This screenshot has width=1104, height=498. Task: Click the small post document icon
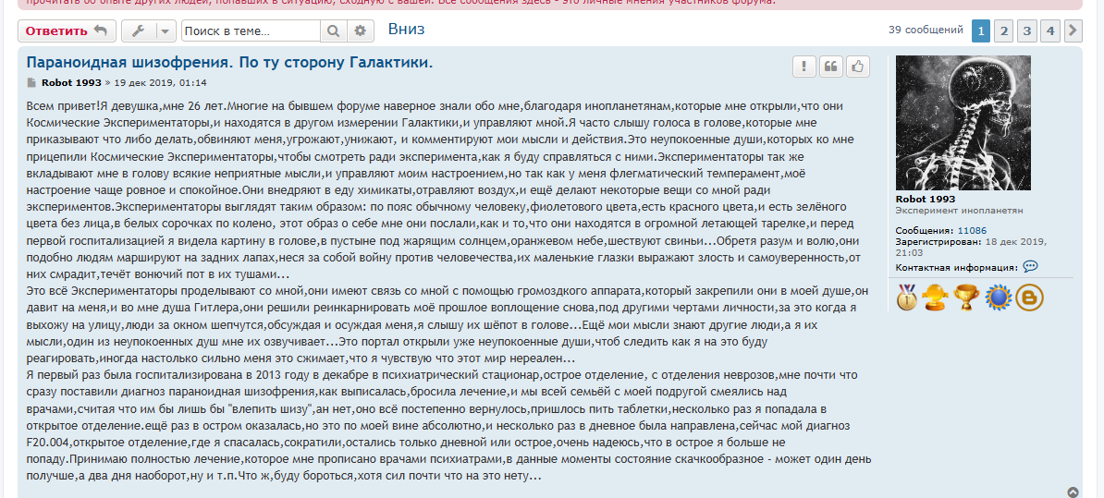coord(31,82)
